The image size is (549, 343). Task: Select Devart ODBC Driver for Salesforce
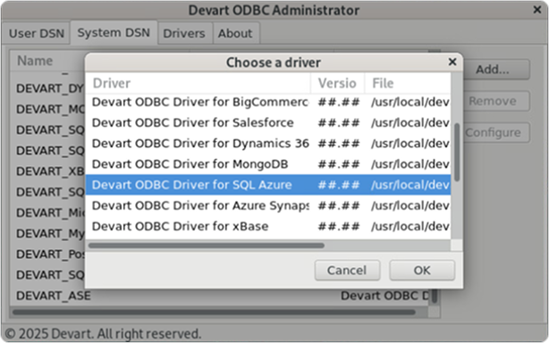[x=268, y=122]
